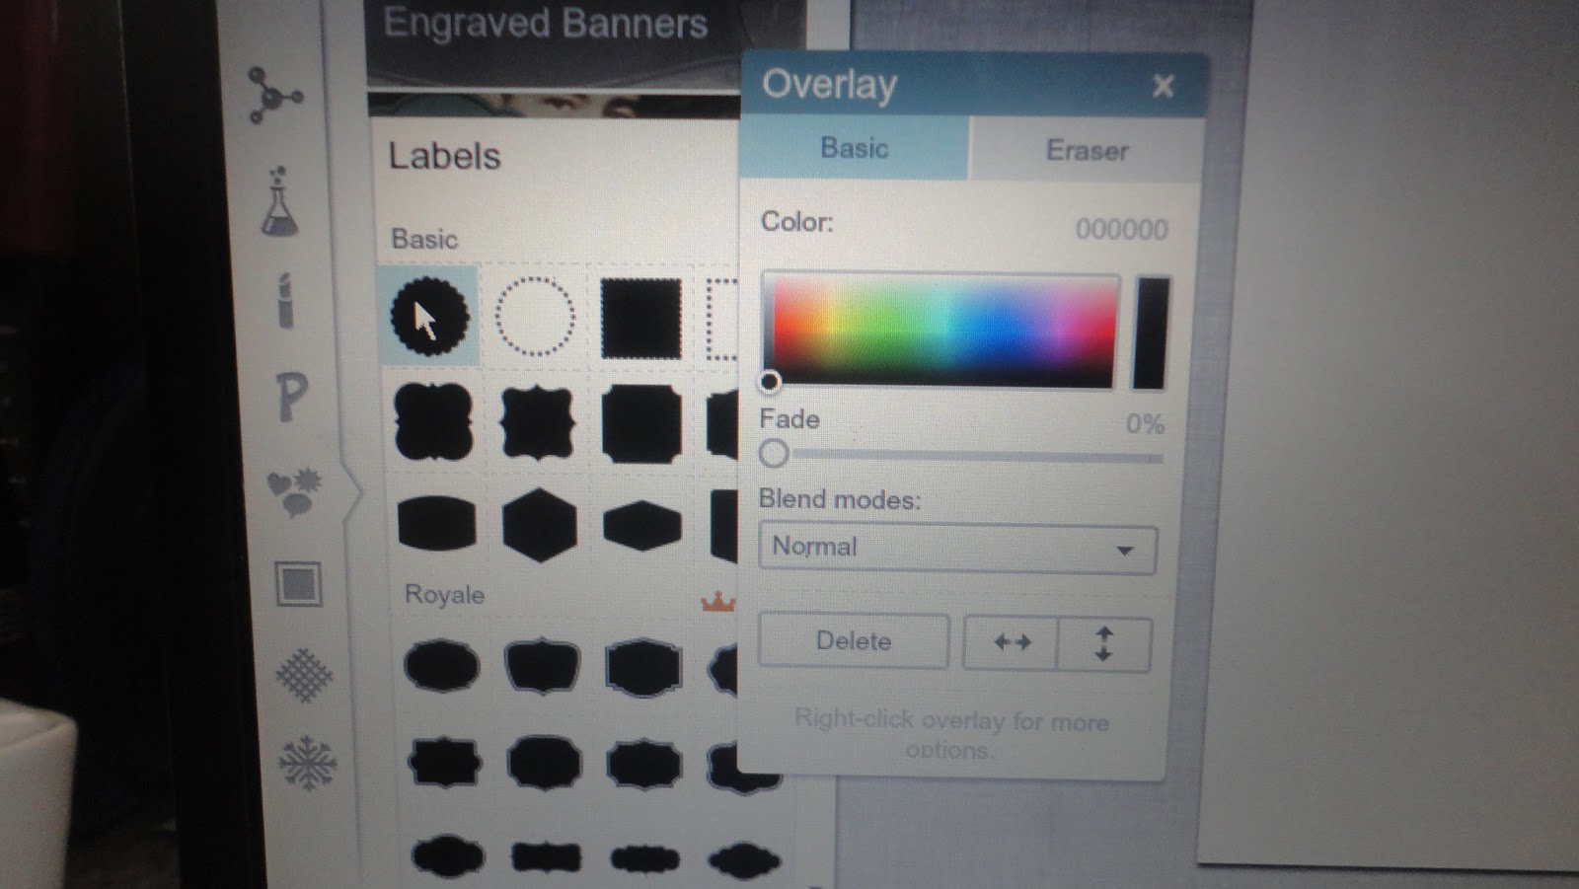Click the Delete overlay button
The width and height of the screenshot is (1579, 889).
click(x=853, y=640)
